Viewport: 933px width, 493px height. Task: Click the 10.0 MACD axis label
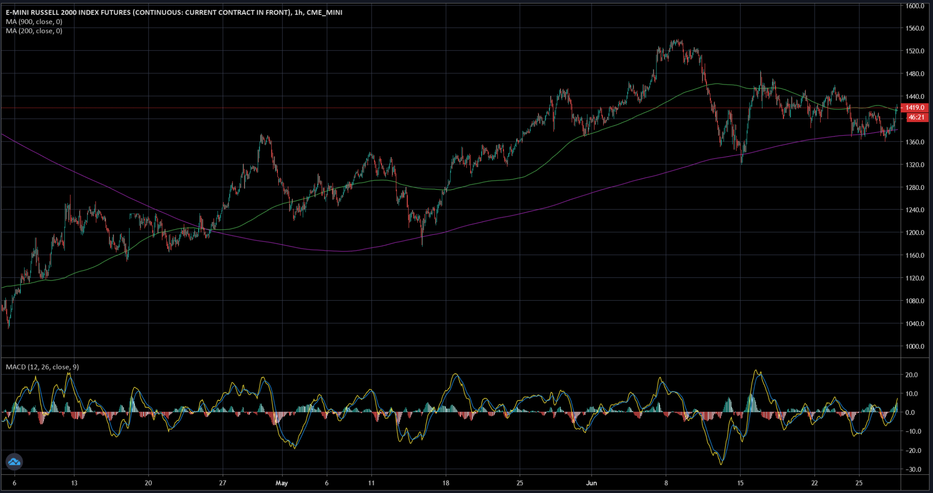tap(912, 394)
